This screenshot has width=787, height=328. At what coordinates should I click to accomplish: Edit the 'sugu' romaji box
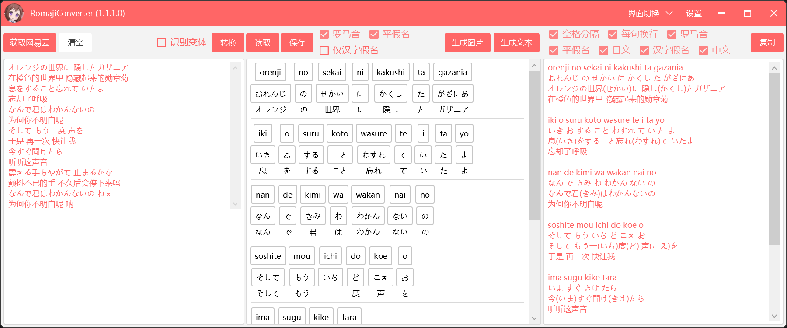click(x=292, y=317)
